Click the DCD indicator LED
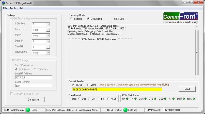 click(165, 99)
